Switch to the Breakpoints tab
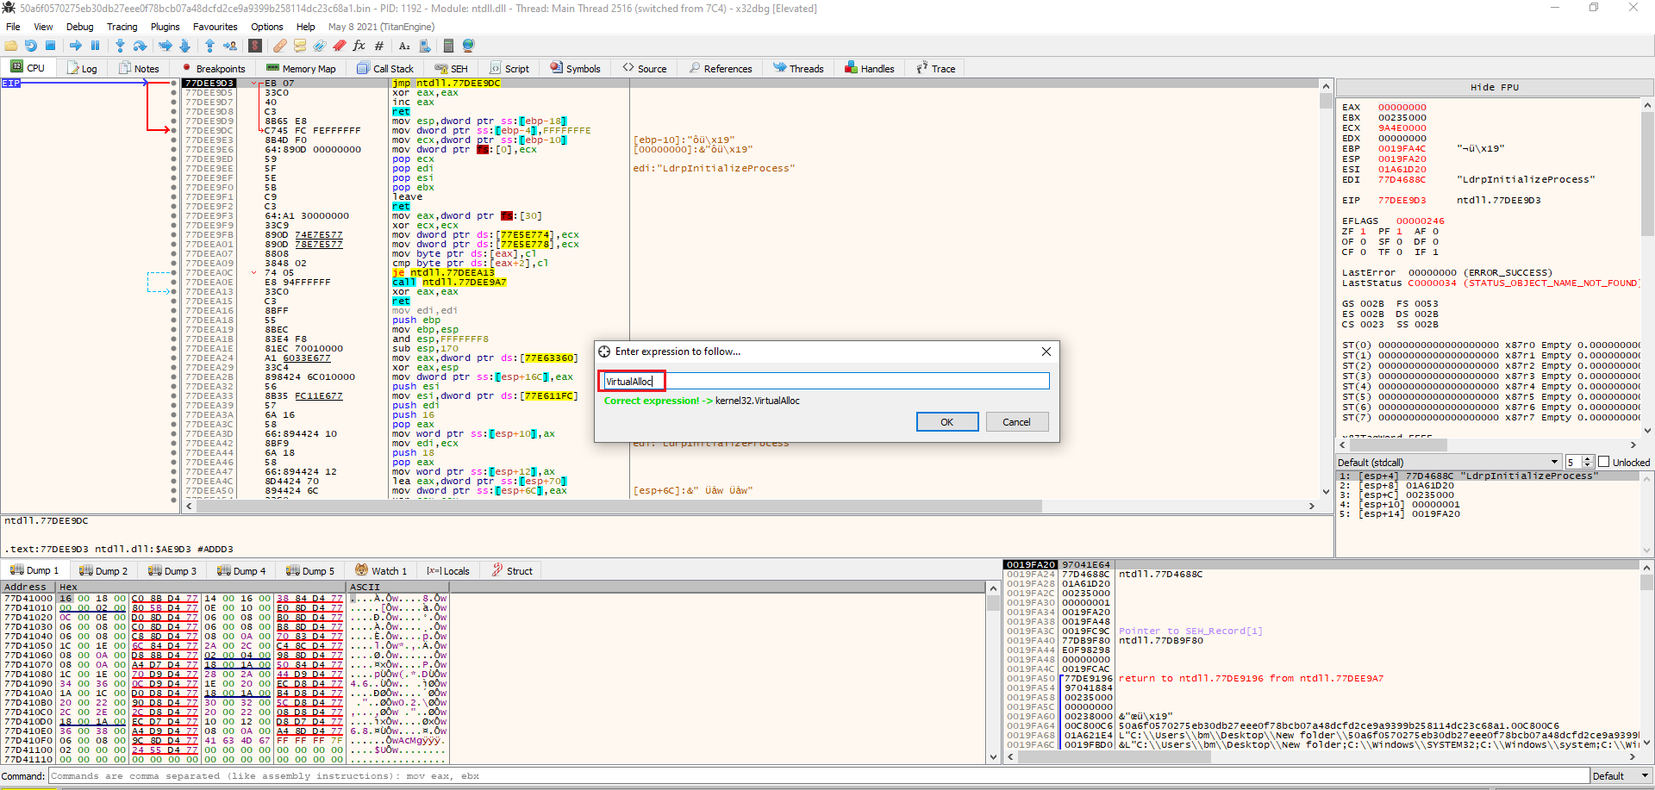The height and width of the screenshot is (790, 1655). point(213,68)
